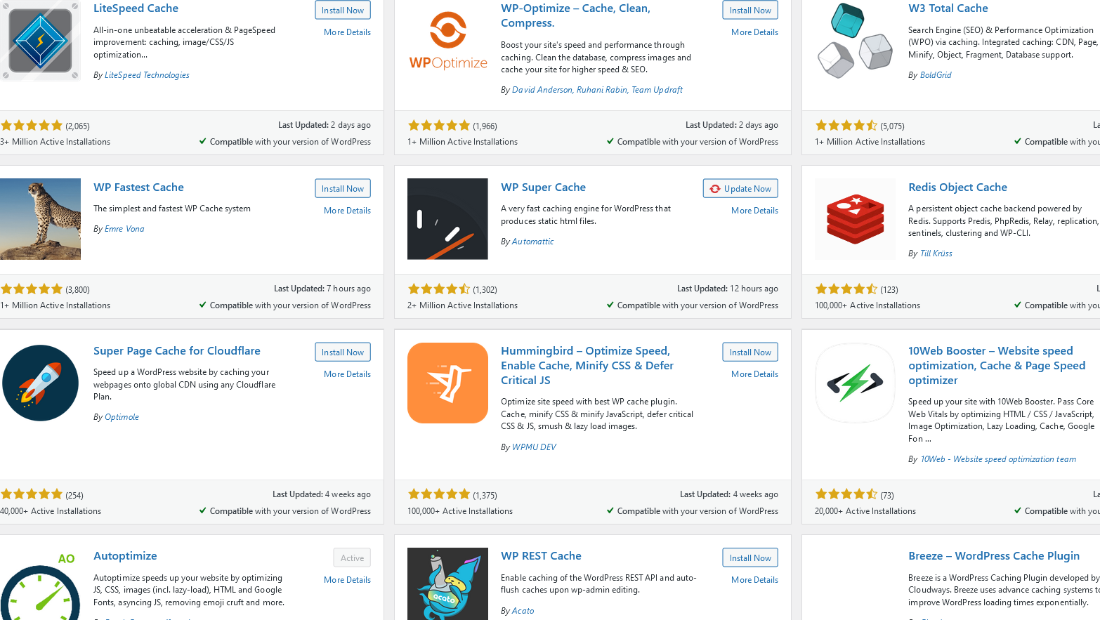Viewport: 1100px width, 620px height.
Task: Update WP Super Cache now
Action: pyautogui.click(x=740, y=187)
